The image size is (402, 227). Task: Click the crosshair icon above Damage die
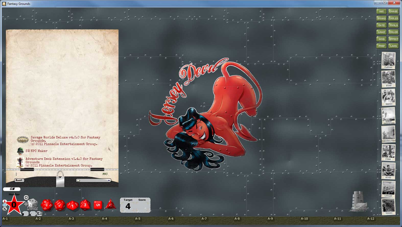[x=26, y=197]
